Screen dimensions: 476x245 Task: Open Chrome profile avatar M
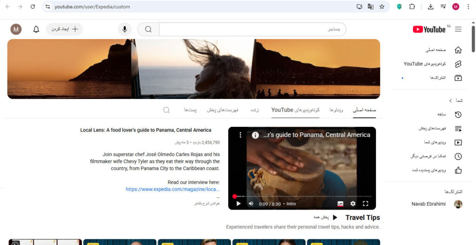coord(456,7)
